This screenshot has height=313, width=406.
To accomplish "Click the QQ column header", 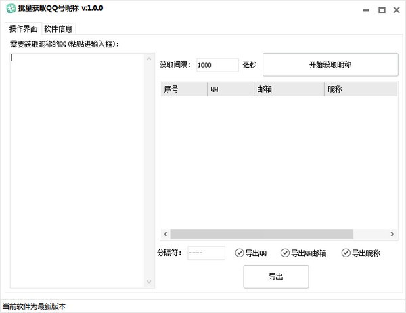I will coord(230,89).
